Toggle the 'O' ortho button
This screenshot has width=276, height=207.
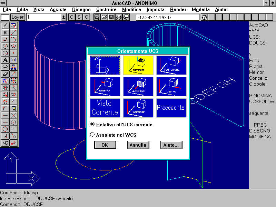point(72,17)
